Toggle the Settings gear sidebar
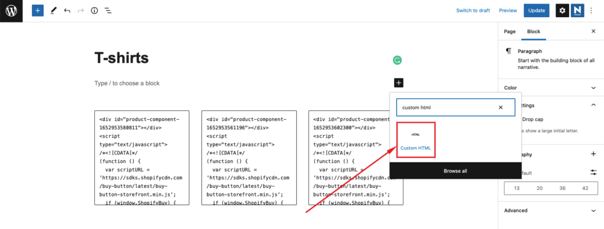Image resolution: width=604 pixels, height=229 pixels. pyautogui.click(x=562, y=11)
